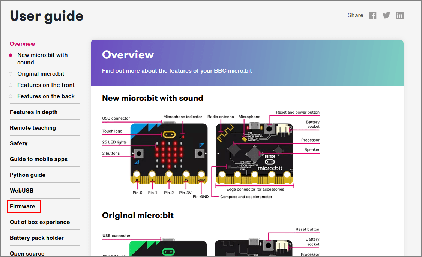Share page on Facebook icon
The width and height of the screenshot is (422, 257).
pos(373,15)
